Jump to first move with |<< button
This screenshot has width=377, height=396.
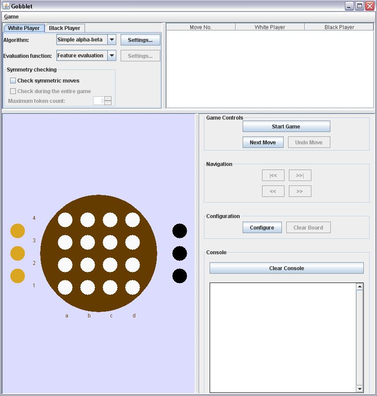(273, 175)
